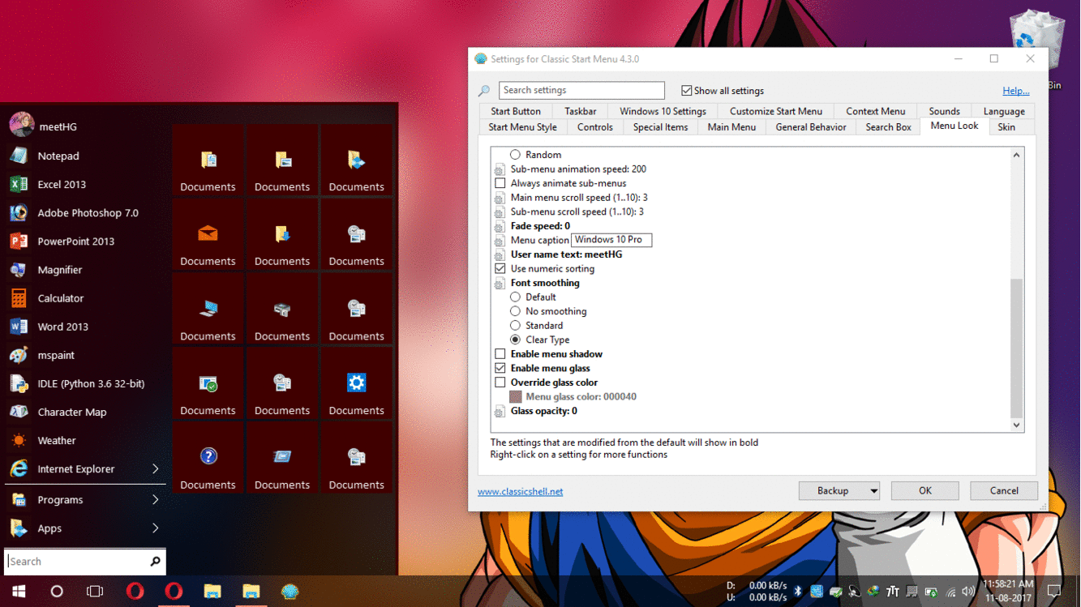Select Glass opacity: 0 setting
This screenshot has width=1081, height=607.
543,411
